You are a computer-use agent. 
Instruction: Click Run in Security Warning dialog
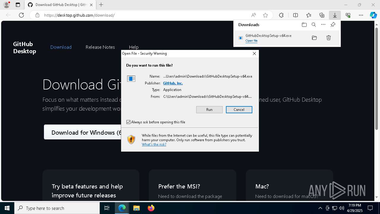(x=209, y=110)
